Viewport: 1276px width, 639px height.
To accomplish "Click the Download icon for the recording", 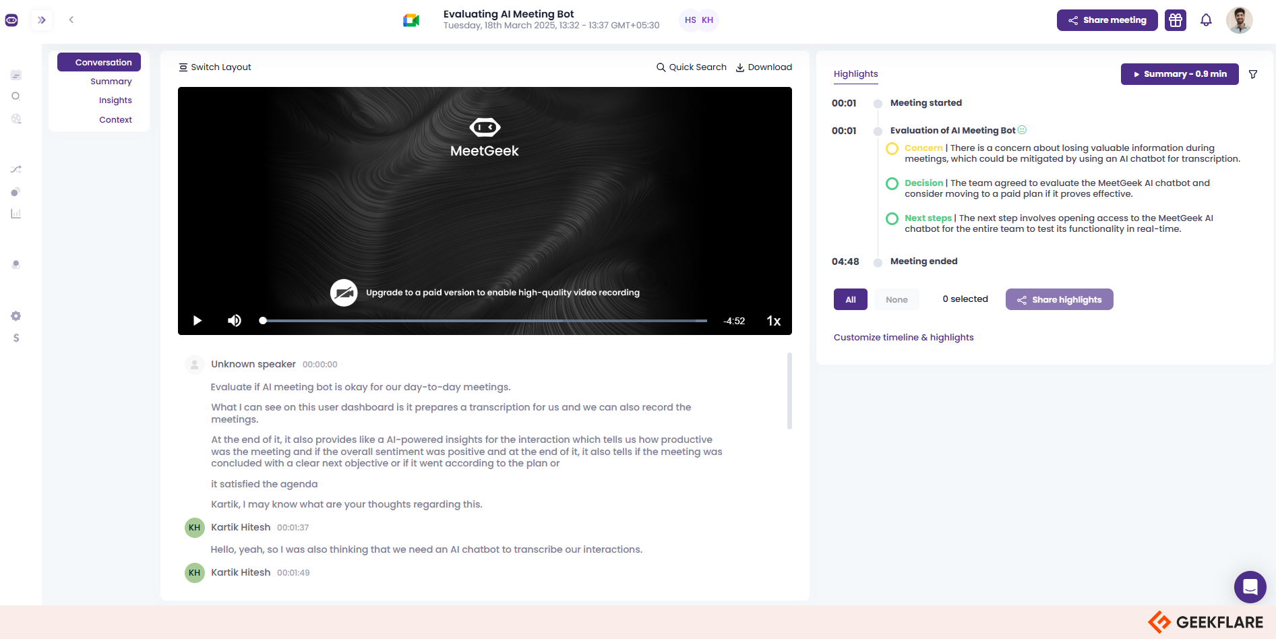I will coord(740,67).
